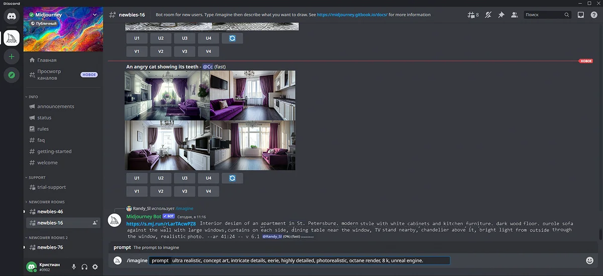Click the @Cc mention in message
The width and height of the screenshot is (603, 276).
208,67
